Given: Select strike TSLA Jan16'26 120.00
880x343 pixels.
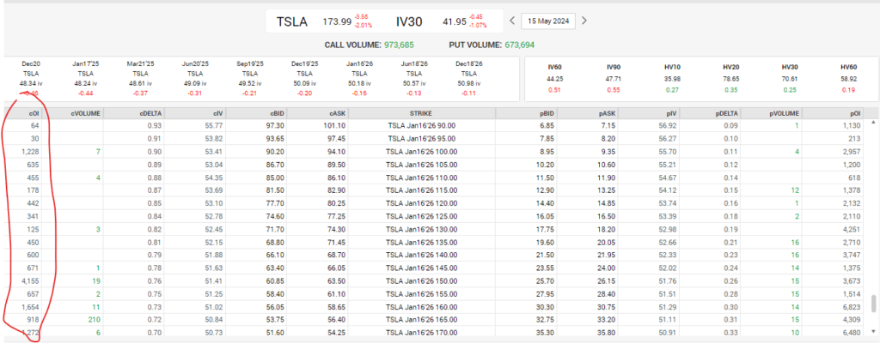Looking at the screenshot, I should (421, 205).
